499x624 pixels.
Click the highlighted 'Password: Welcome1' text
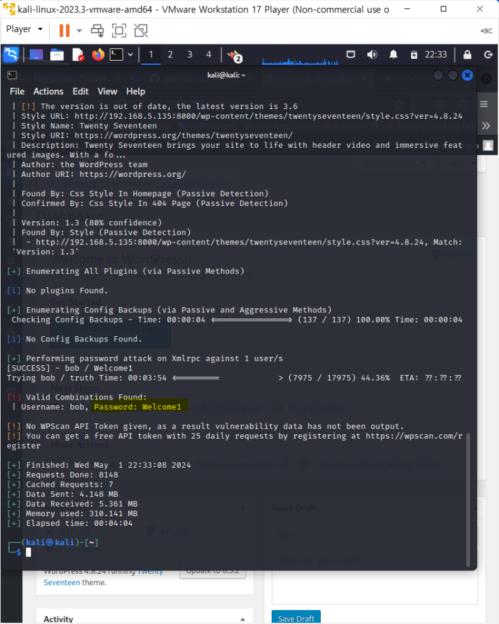(x=137, y=407)
